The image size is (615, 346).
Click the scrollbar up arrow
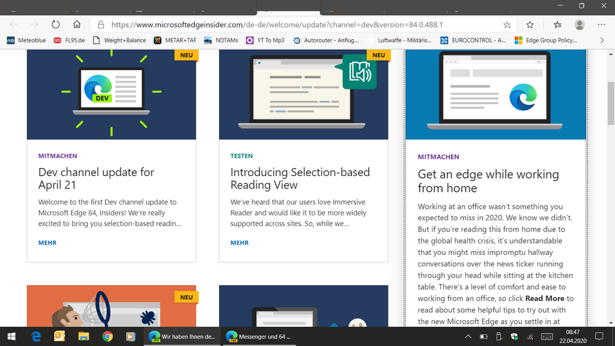coord(611,54)
